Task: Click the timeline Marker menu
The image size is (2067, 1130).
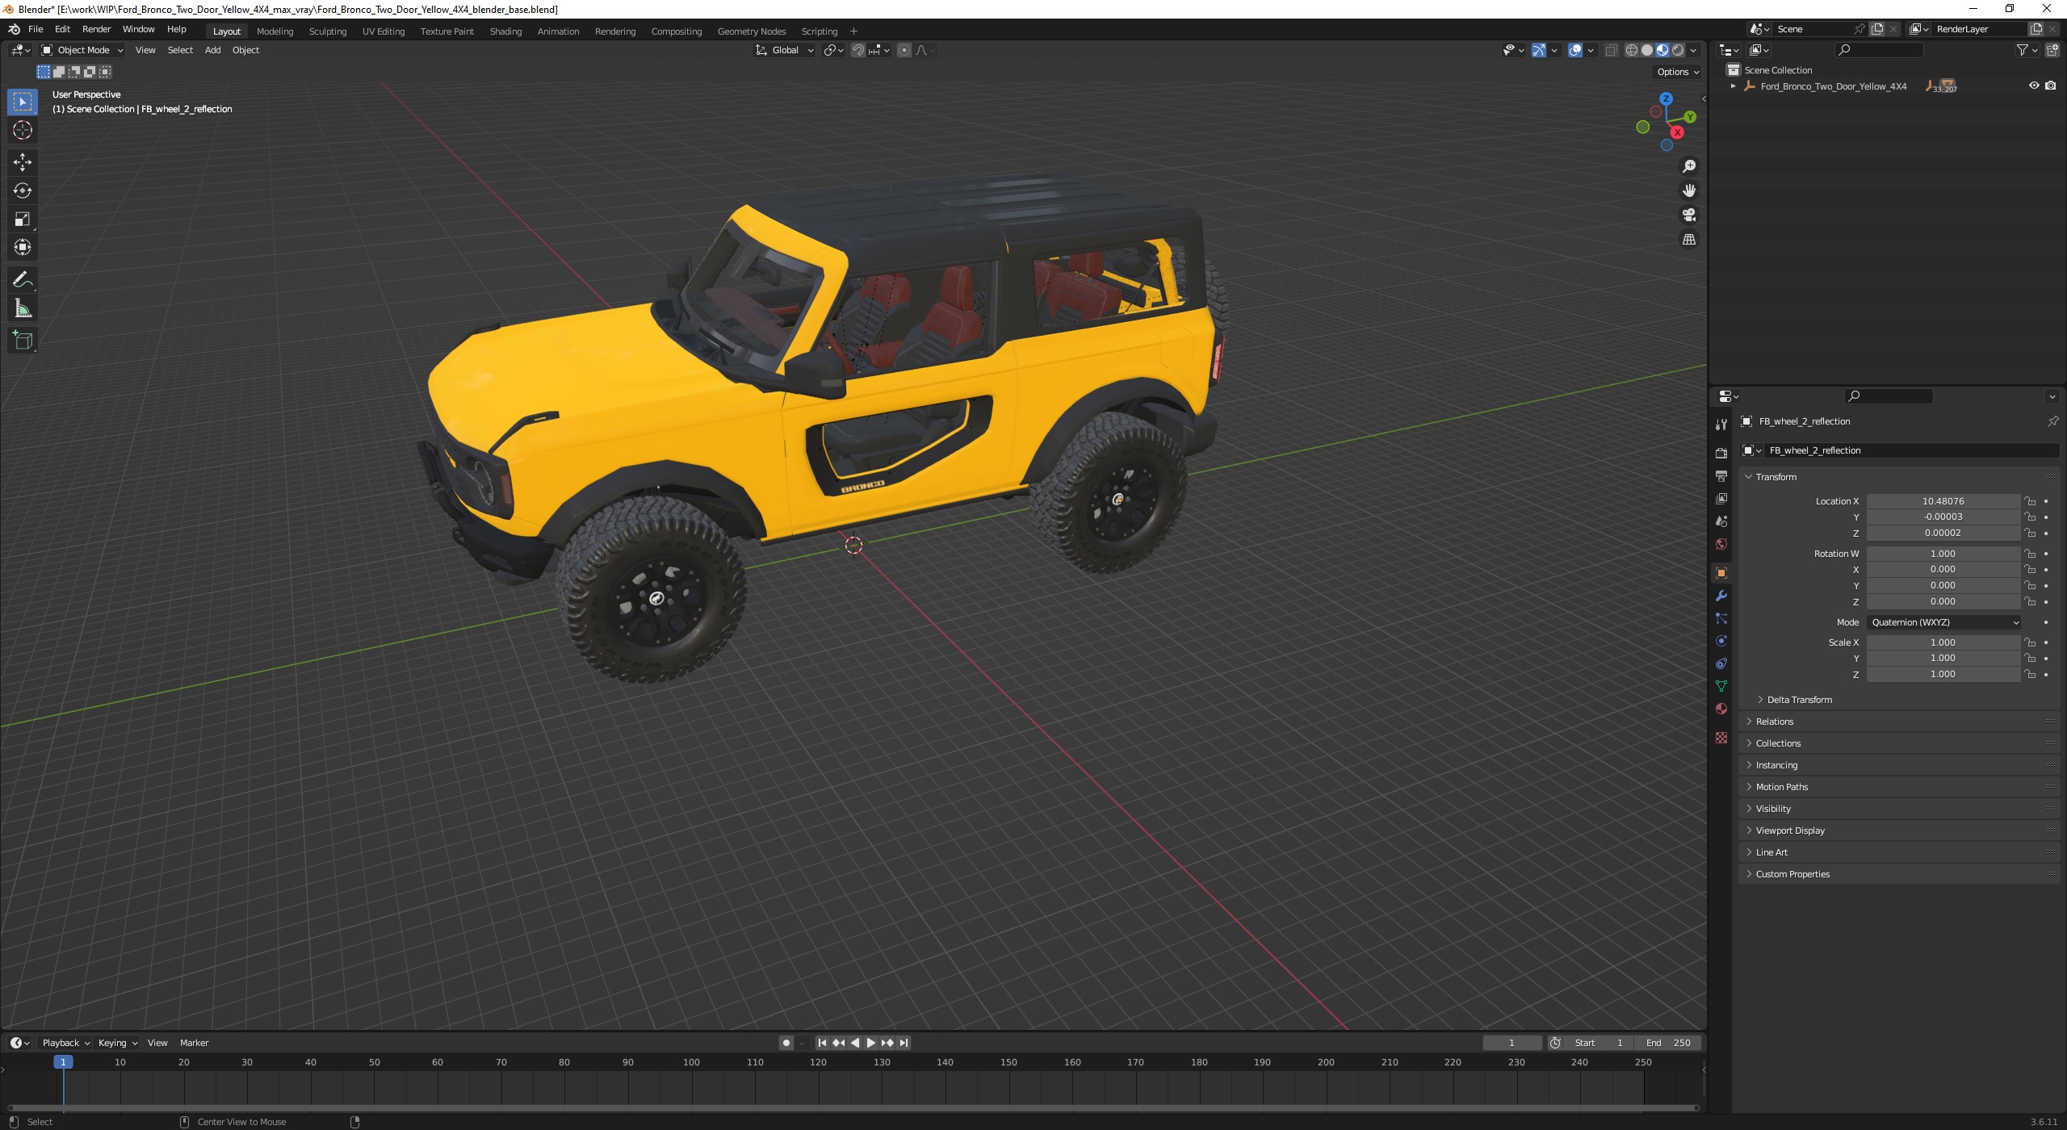Action: tap(194, 1043)
